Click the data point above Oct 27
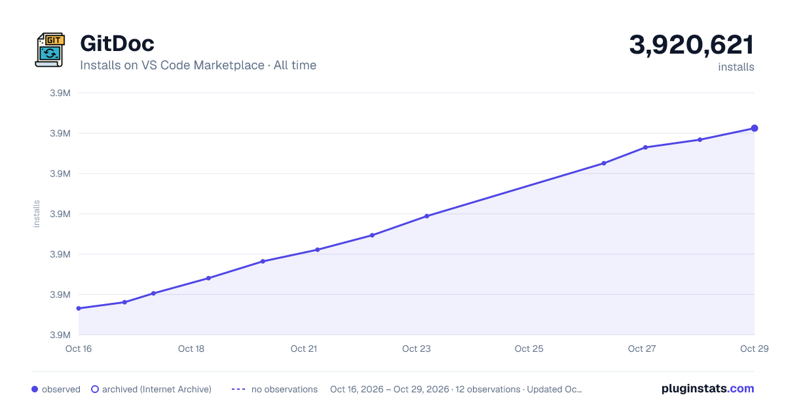 (645, 147)
